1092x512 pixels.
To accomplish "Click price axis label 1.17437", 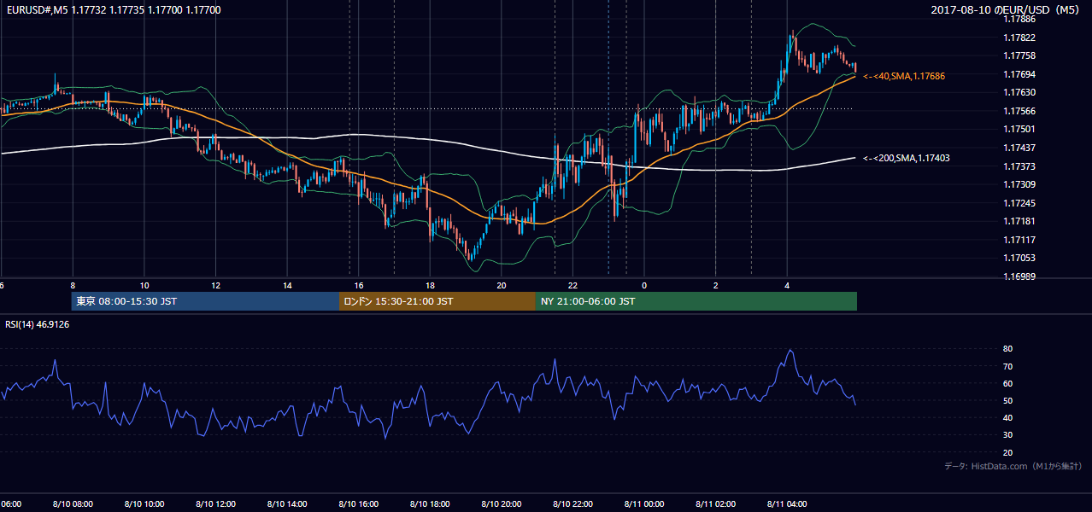I will (x=1020, y=148).
